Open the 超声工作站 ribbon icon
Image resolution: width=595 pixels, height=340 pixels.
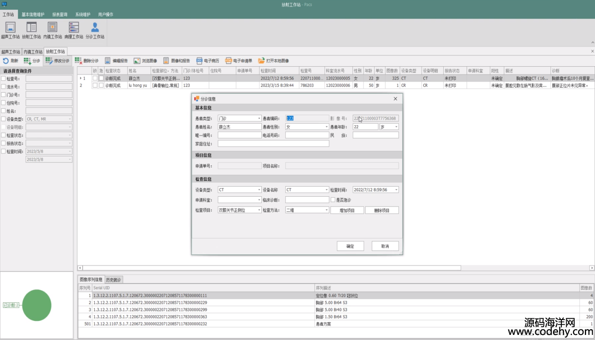(x=10, y=27)
